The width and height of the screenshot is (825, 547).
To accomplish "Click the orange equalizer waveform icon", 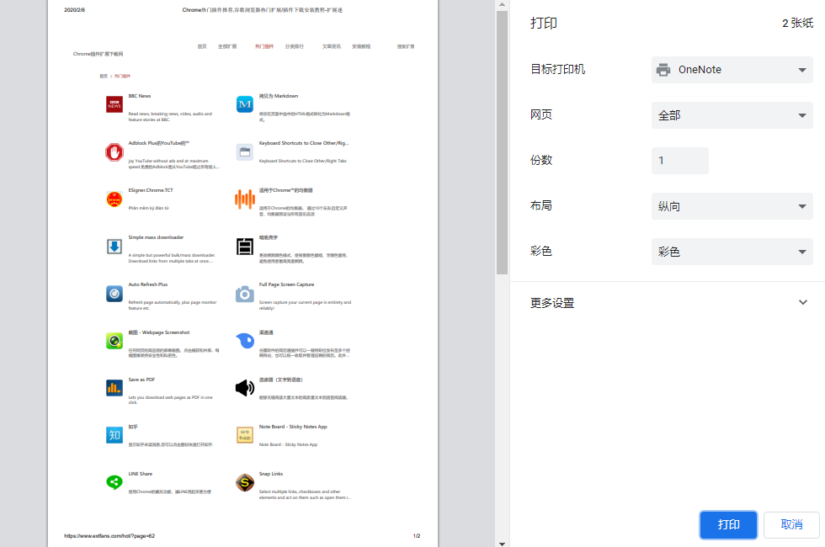I will click(245, 199).
